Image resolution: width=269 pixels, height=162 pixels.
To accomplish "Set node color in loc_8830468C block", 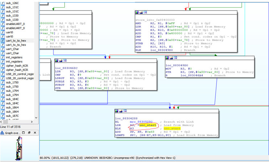I will [57, 60].
